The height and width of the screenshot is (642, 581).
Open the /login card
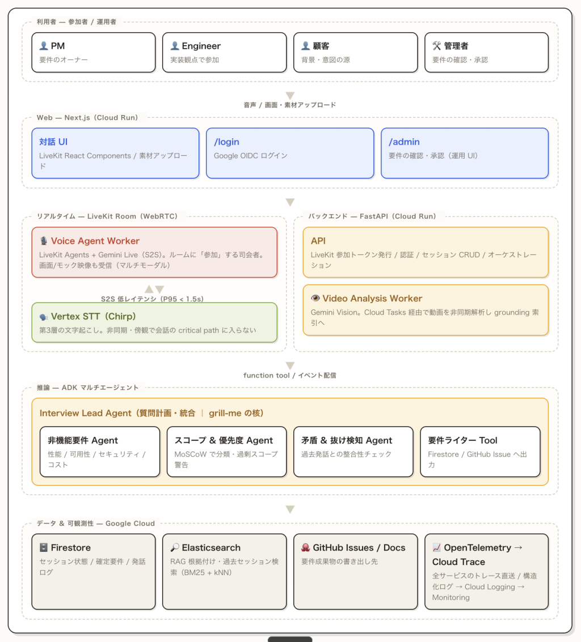coord(290,153)
